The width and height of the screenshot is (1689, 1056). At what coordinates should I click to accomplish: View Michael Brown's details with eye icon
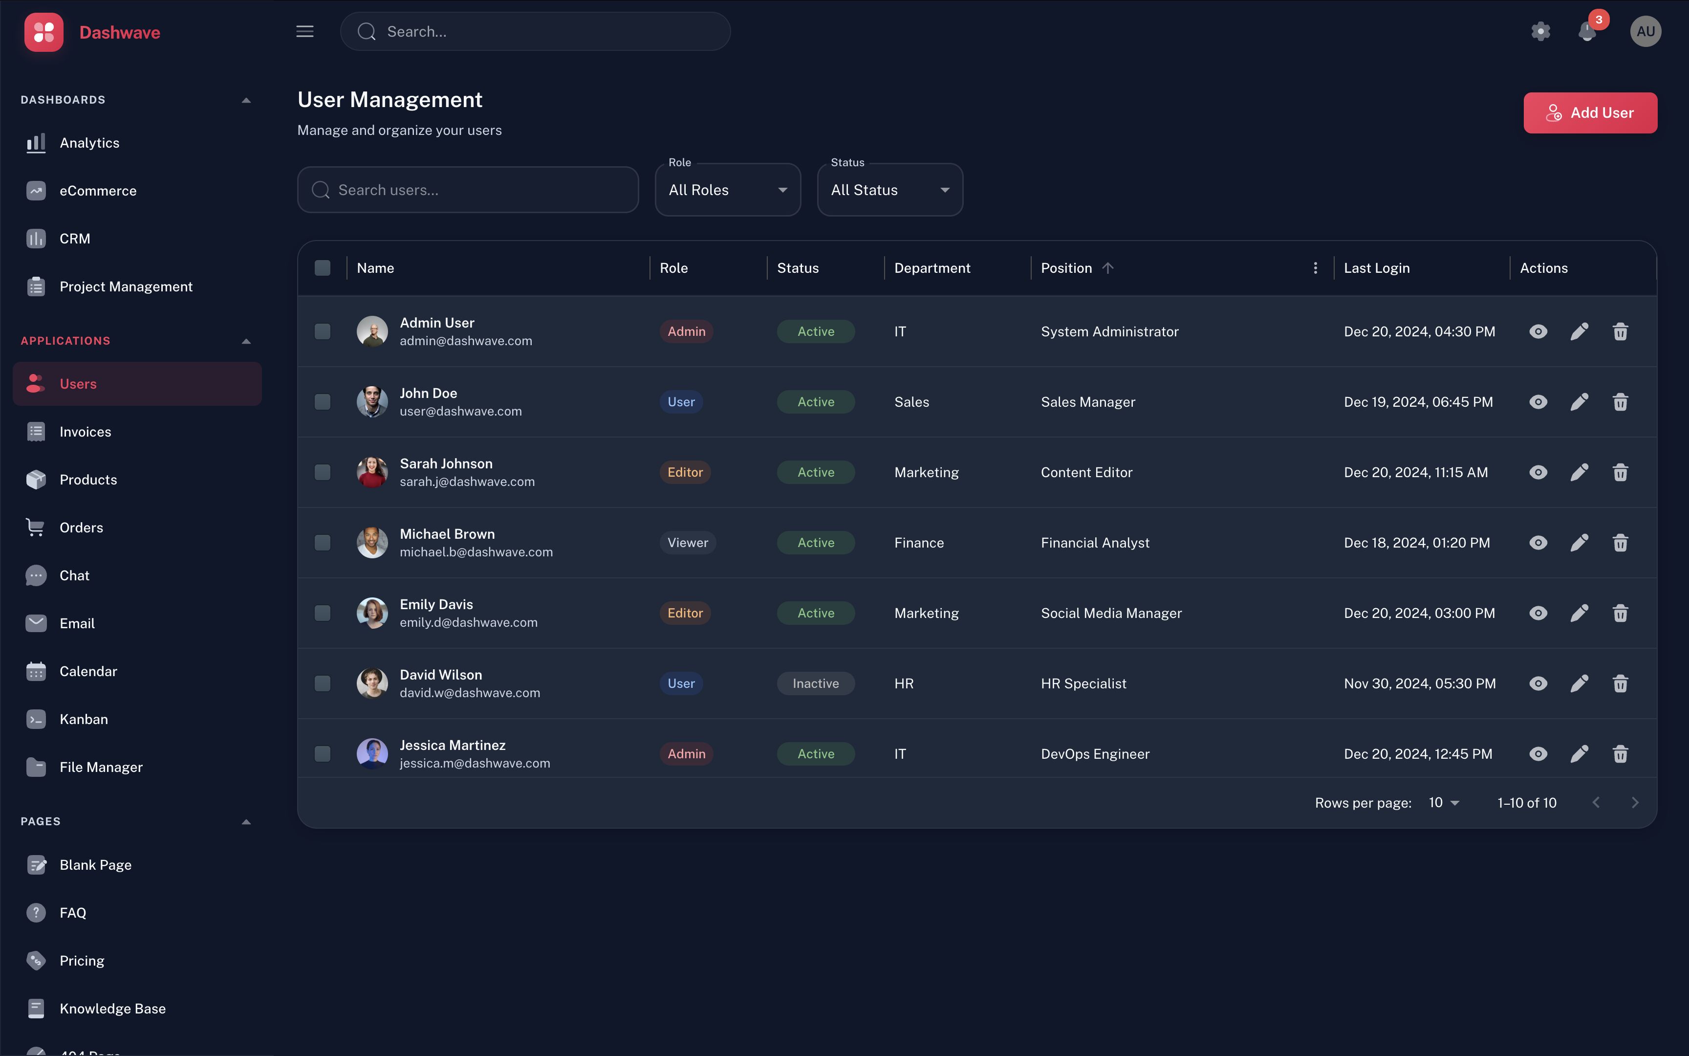point(1538,543)
